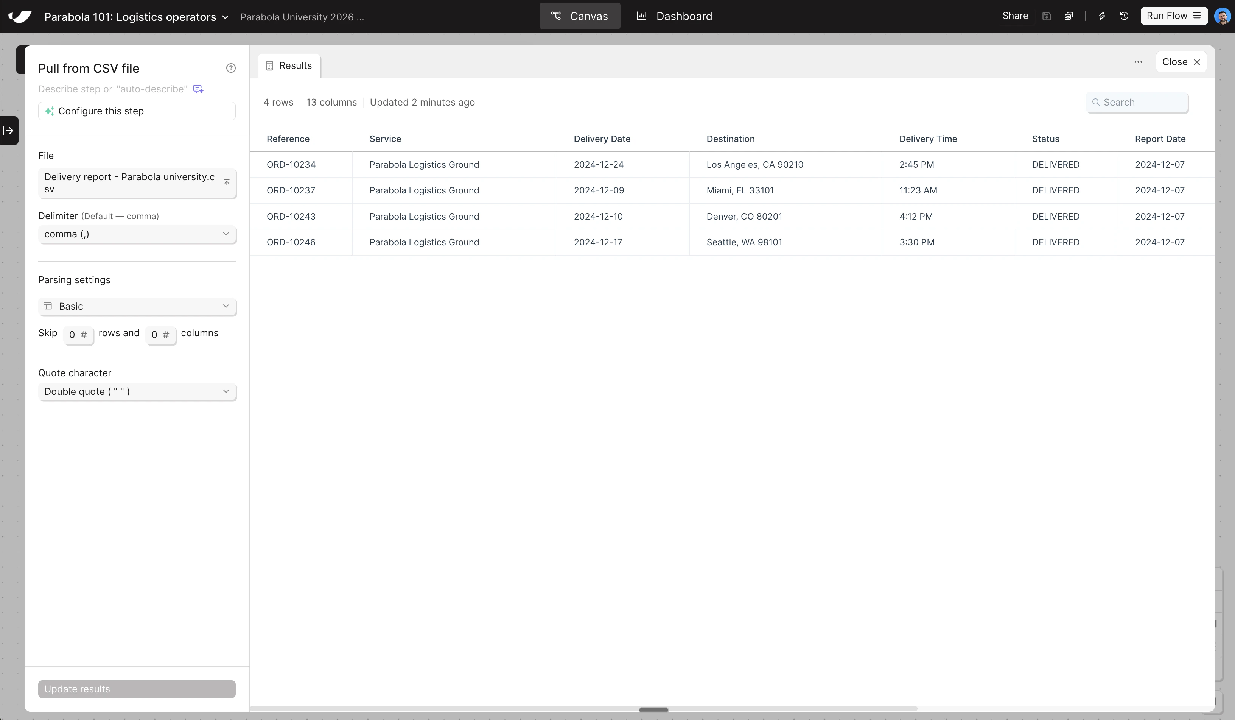Click the describe step text field
The width and height of the screenshot is (1235, 720).
pyautogui.click(x=113, y=89)
